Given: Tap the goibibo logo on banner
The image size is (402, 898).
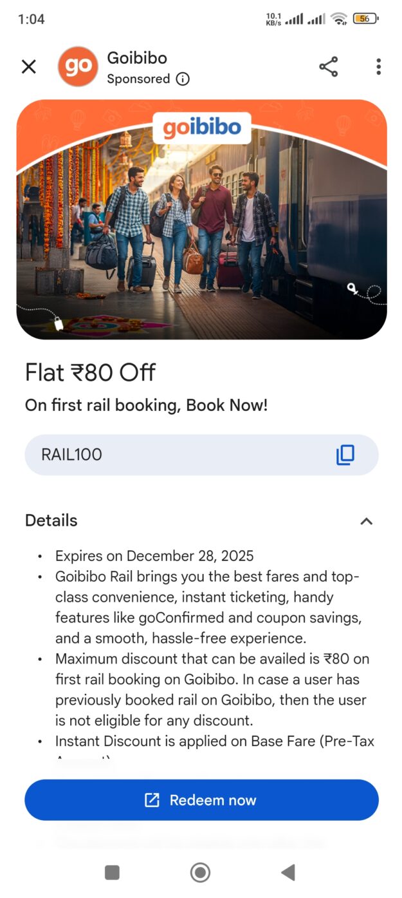Looking at the screenshot, I should [x=201, y=128].
